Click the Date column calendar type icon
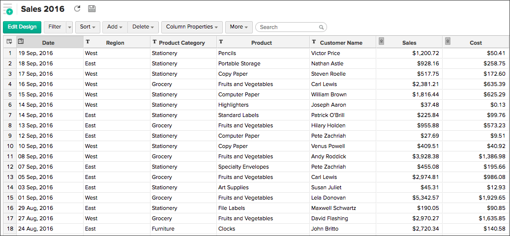Image resolution: width=510 pixels, height=236 pixels. (x=21, y=42)
